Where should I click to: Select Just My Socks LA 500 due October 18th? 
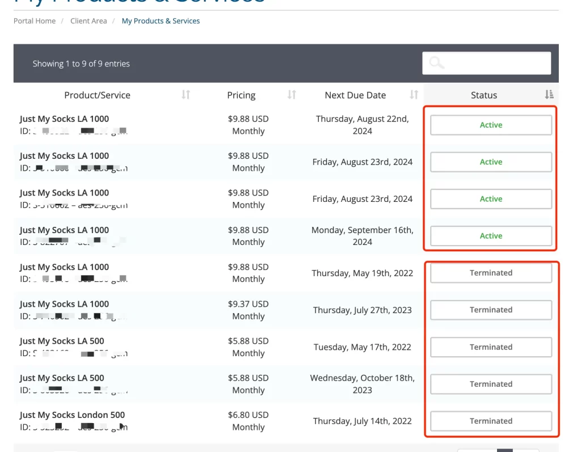62,378
